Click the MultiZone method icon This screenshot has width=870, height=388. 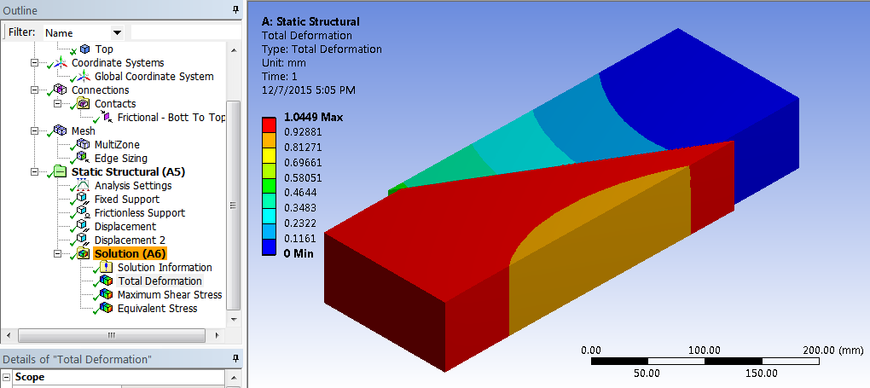(84, 144)
